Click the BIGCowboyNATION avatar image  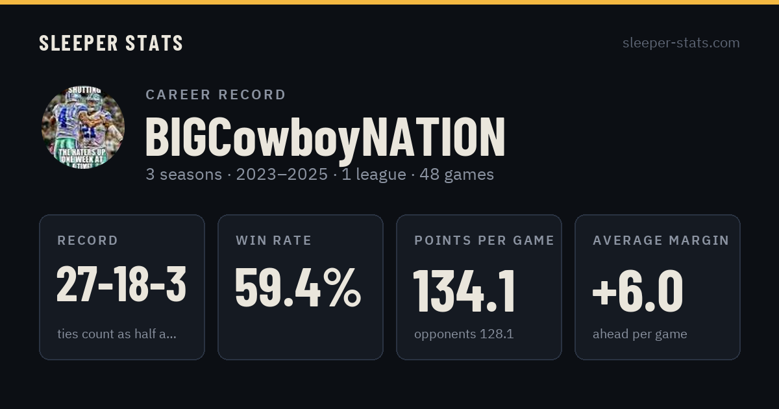tap(83, 127)
